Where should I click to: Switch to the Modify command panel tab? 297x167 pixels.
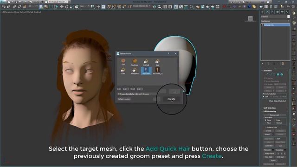pos(267,12)
